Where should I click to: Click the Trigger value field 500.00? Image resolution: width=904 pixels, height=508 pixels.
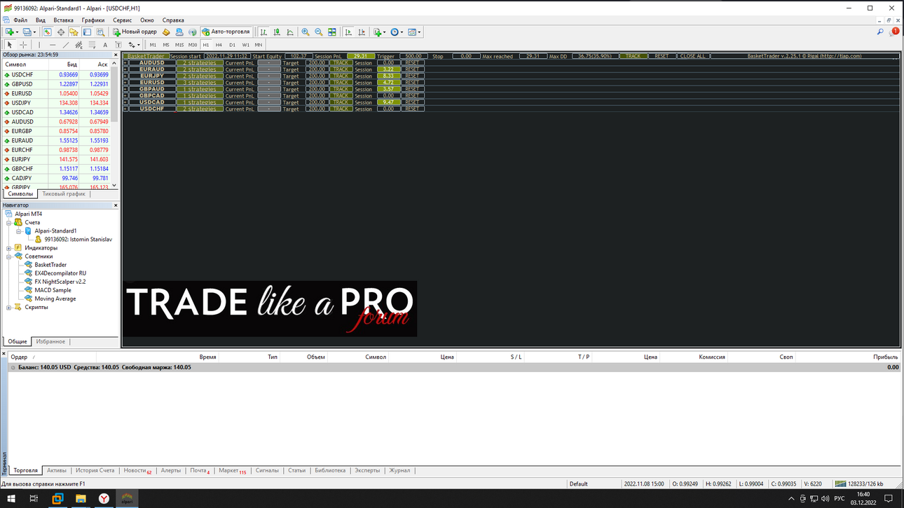click(x=413, y=56)
